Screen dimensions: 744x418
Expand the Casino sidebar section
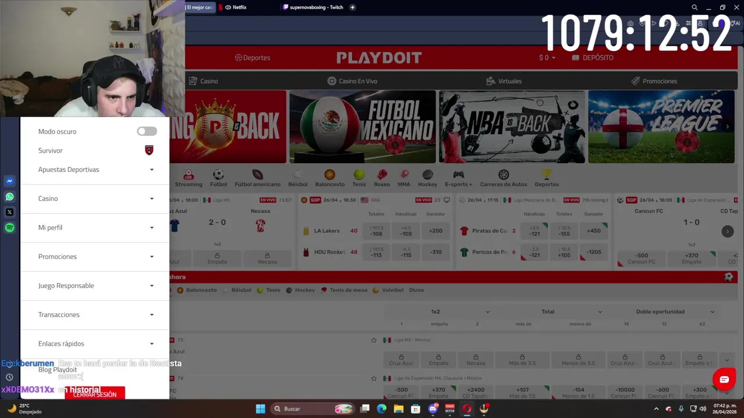pos(95,199)
